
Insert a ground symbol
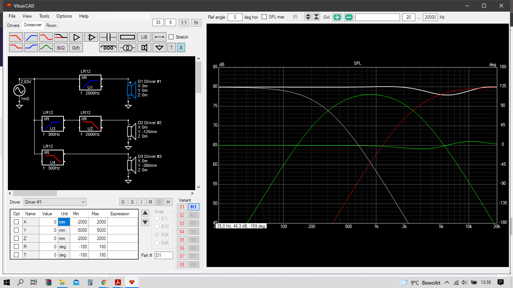pos(159,48)
